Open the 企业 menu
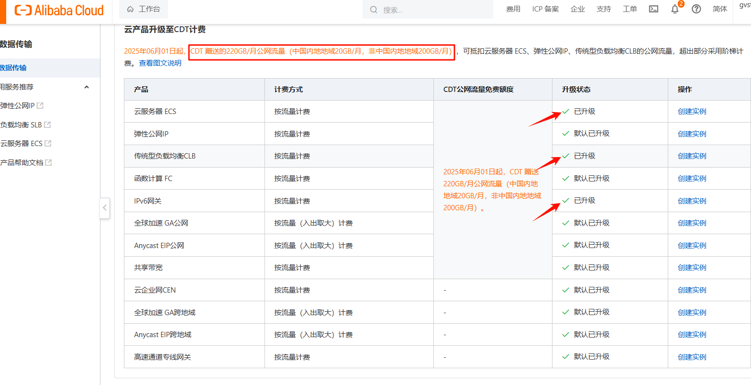Screen dimensions: 751x385 [578, 9]
